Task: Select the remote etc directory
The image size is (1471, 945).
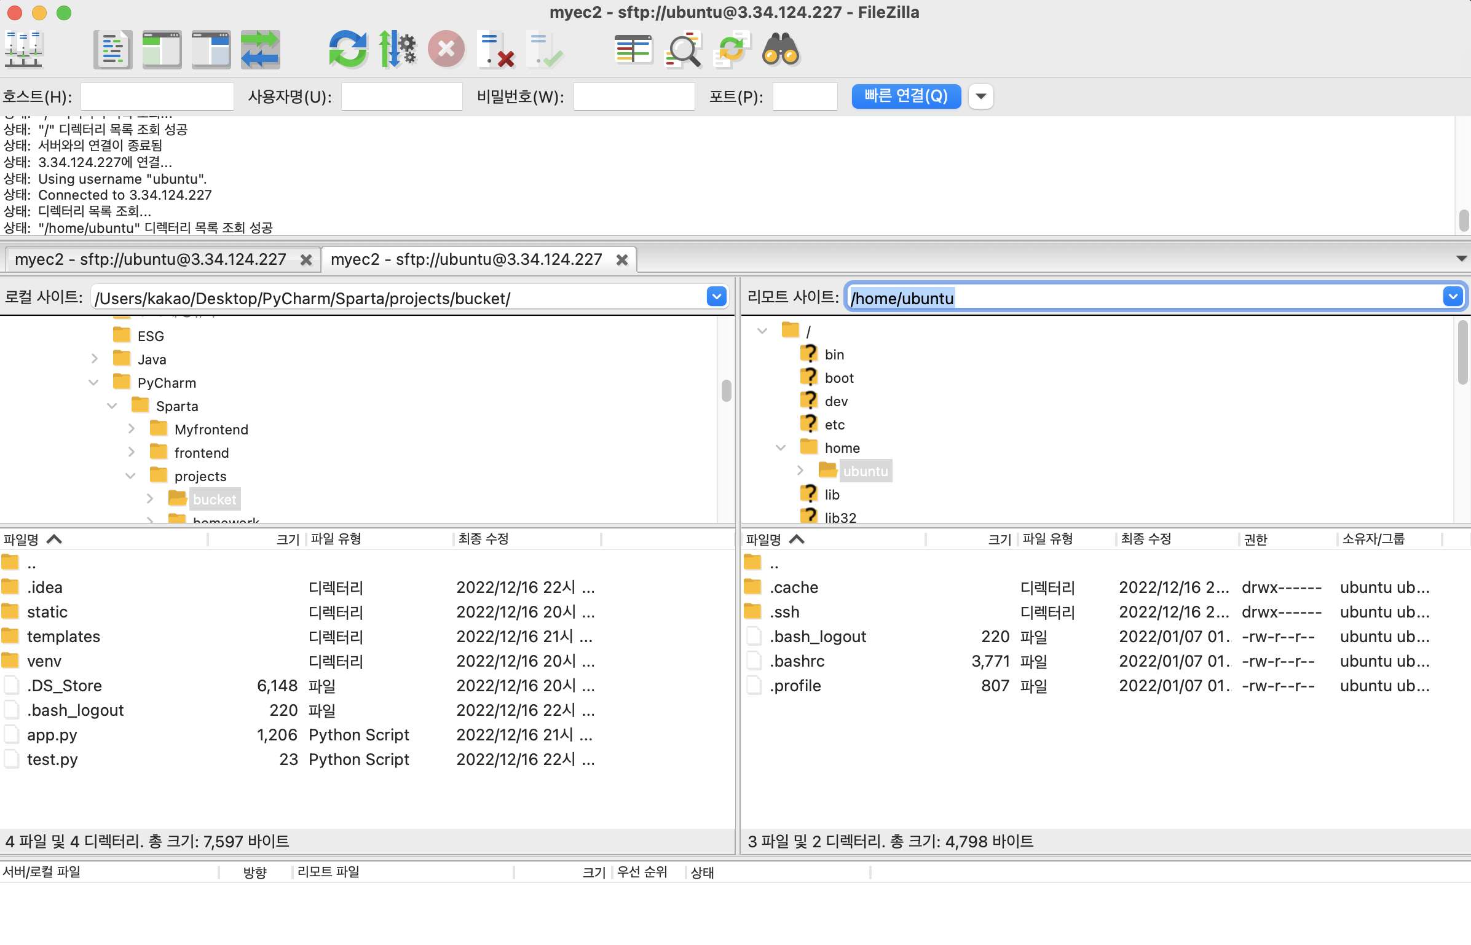Action: tap(835, 425)
